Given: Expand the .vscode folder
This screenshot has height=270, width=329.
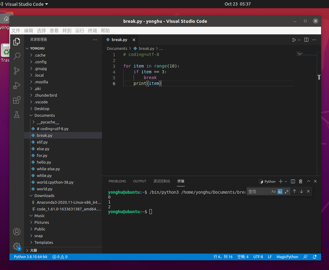Looking at the screenshot, I should (x=63, y=102).
